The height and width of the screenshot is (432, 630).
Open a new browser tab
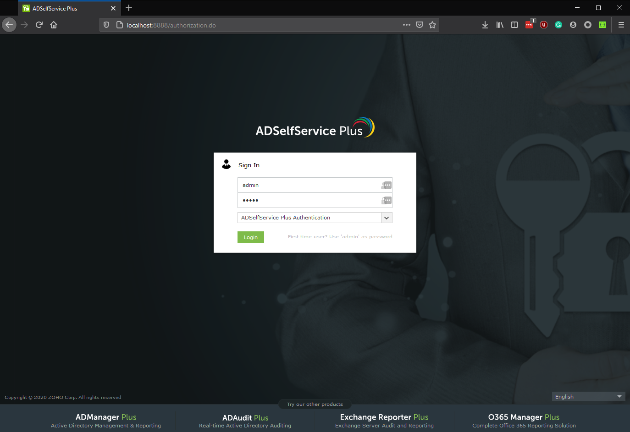click(x=129, y=8)
